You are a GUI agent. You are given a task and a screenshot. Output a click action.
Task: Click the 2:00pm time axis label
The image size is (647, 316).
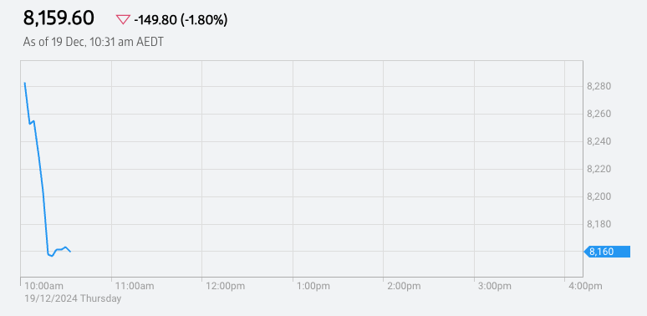pyautogui.click(x=405, y=286)
